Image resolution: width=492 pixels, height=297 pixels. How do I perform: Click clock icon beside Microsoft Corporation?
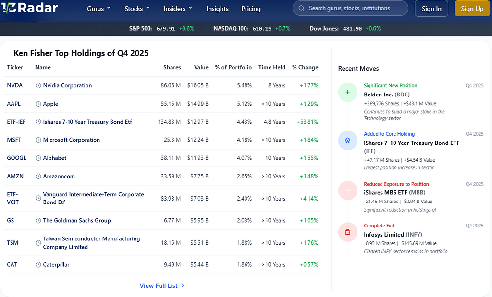(x=38, y=140)
